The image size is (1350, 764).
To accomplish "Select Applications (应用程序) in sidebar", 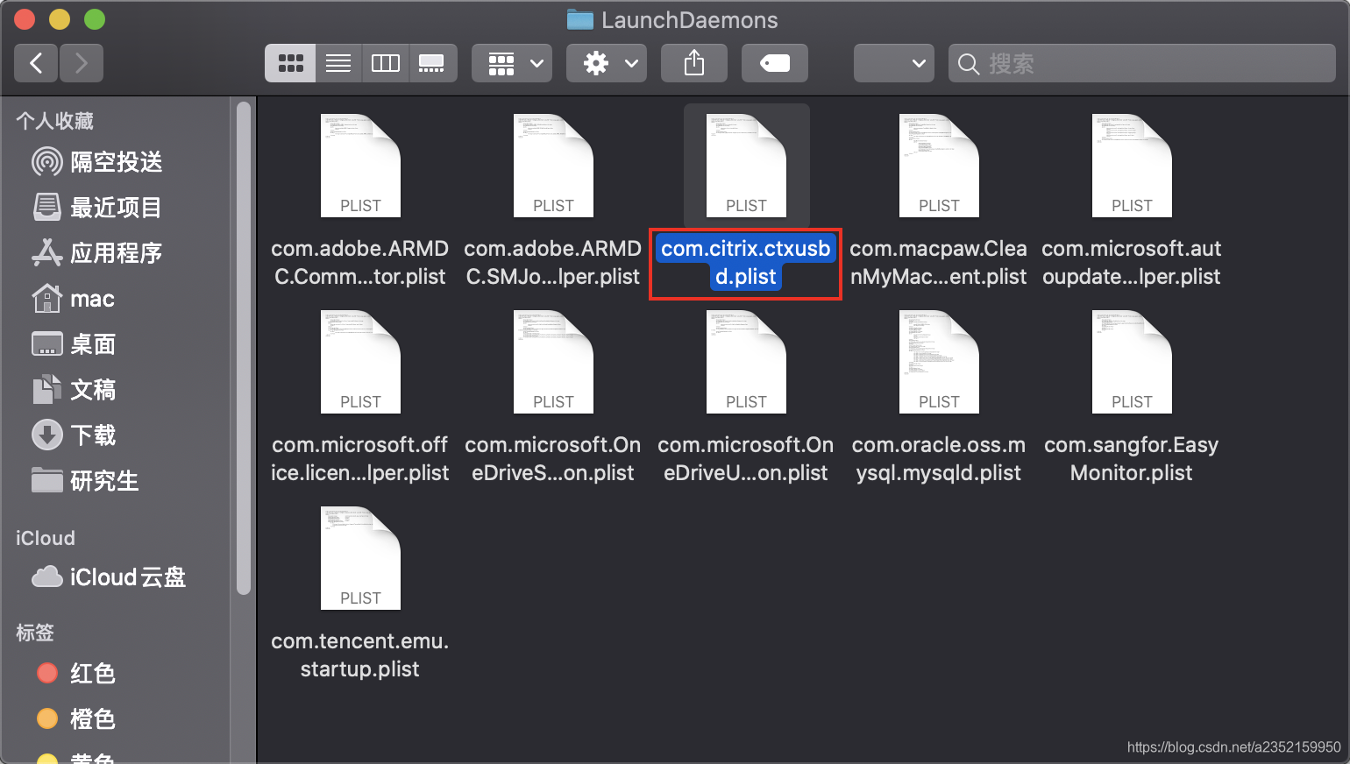I will click(x=116, y=253).
